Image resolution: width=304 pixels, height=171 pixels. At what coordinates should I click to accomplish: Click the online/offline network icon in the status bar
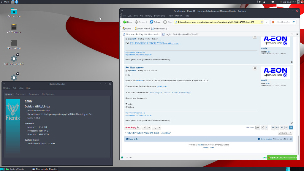265,157
